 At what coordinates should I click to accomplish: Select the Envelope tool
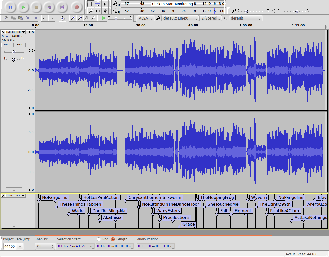pyautogui.click(x=98, y=4)
